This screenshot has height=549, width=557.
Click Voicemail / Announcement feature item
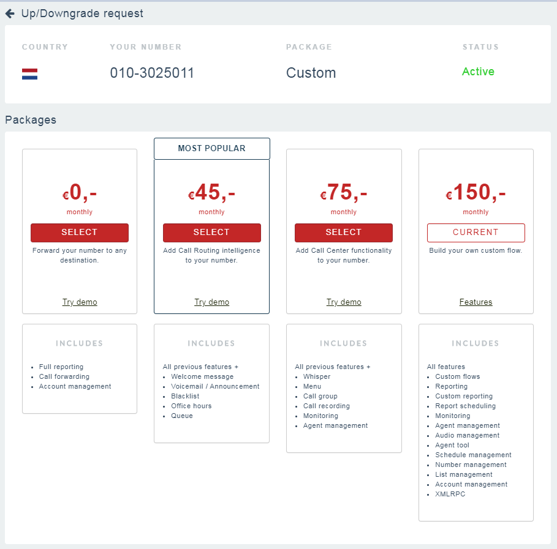(x=215, y=387)
